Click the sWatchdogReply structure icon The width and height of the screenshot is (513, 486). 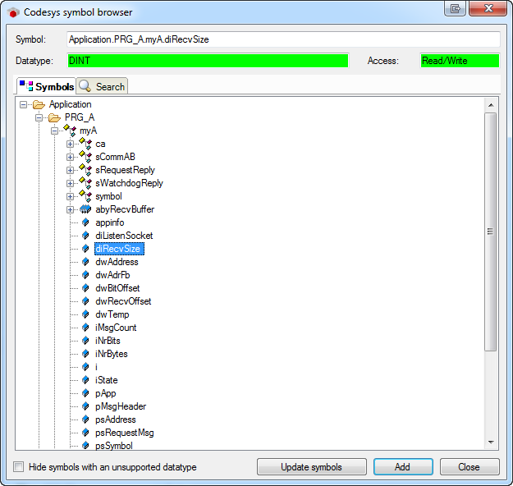pos(85,183)
